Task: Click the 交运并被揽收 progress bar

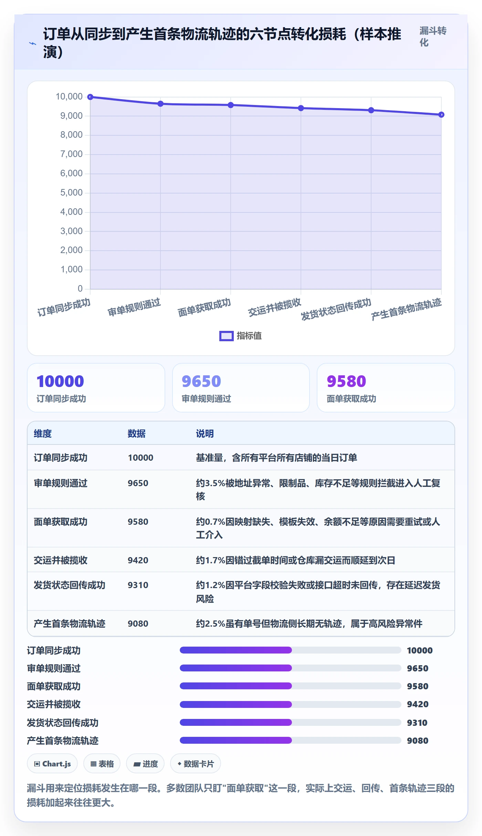Action: [290, 704]
